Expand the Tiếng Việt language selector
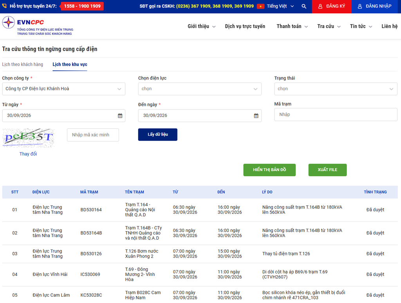Viewport: 401px width, 303px height. click(x=280, y=6)
